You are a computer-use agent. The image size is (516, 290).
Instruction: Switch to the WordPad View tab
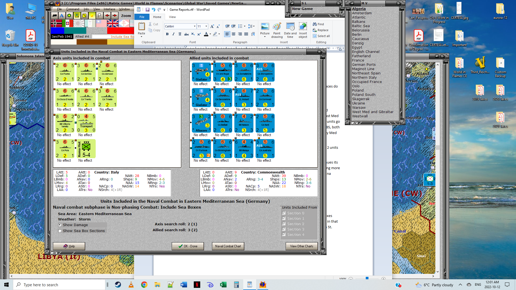click(172, 17)
